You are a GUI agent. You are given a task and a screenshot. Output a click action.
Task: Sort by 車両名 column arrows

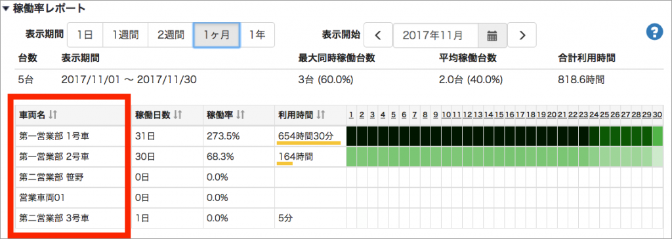[52, 115]
